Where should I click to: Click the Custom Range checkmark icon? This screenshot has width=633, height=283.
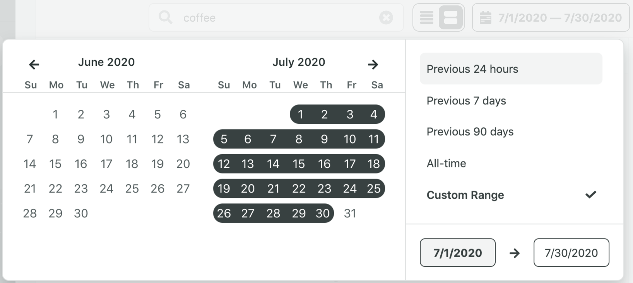590,194
